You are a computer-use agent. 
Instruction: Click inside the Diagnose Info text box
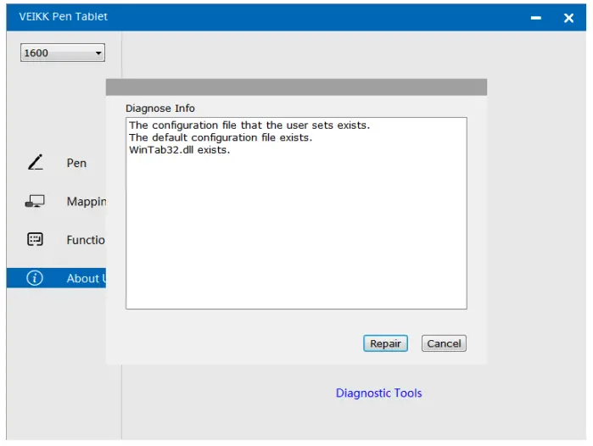pyautogui.click(x=296, y=213)
